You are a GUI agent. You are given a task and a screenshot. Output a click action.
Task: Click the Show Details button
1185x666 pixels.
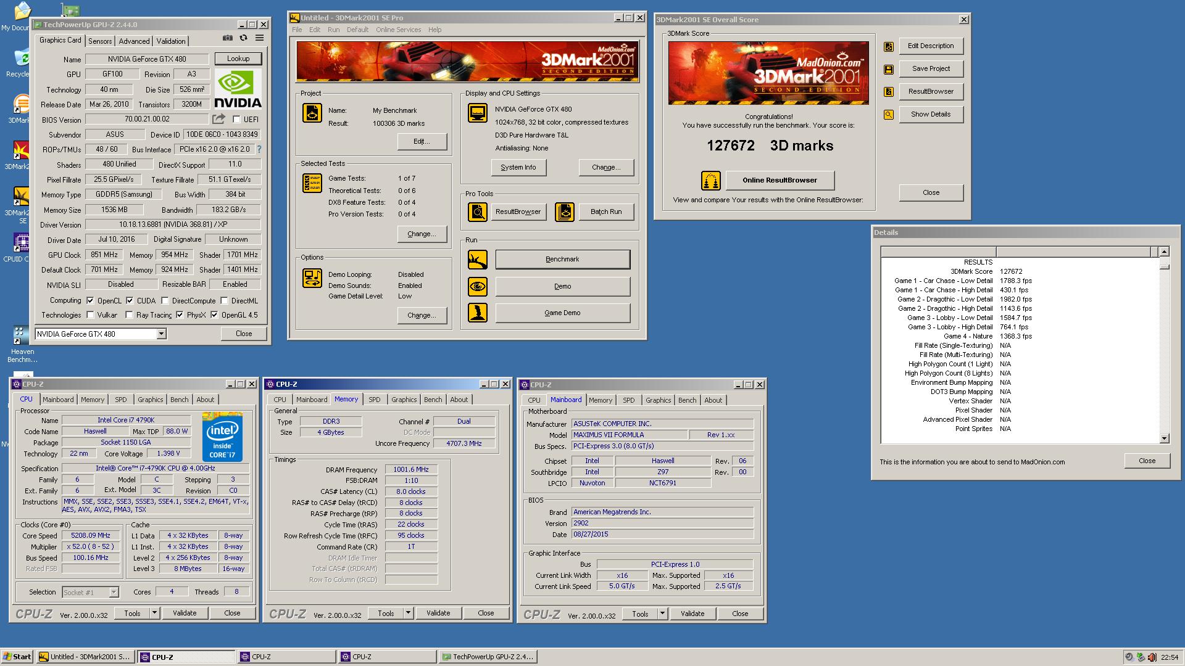click(931, 114)
